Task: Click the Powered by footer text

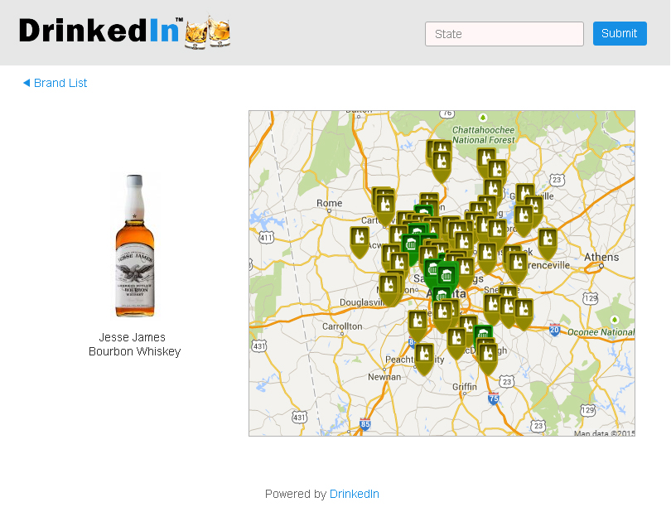Action: click(x=296, y=494)
